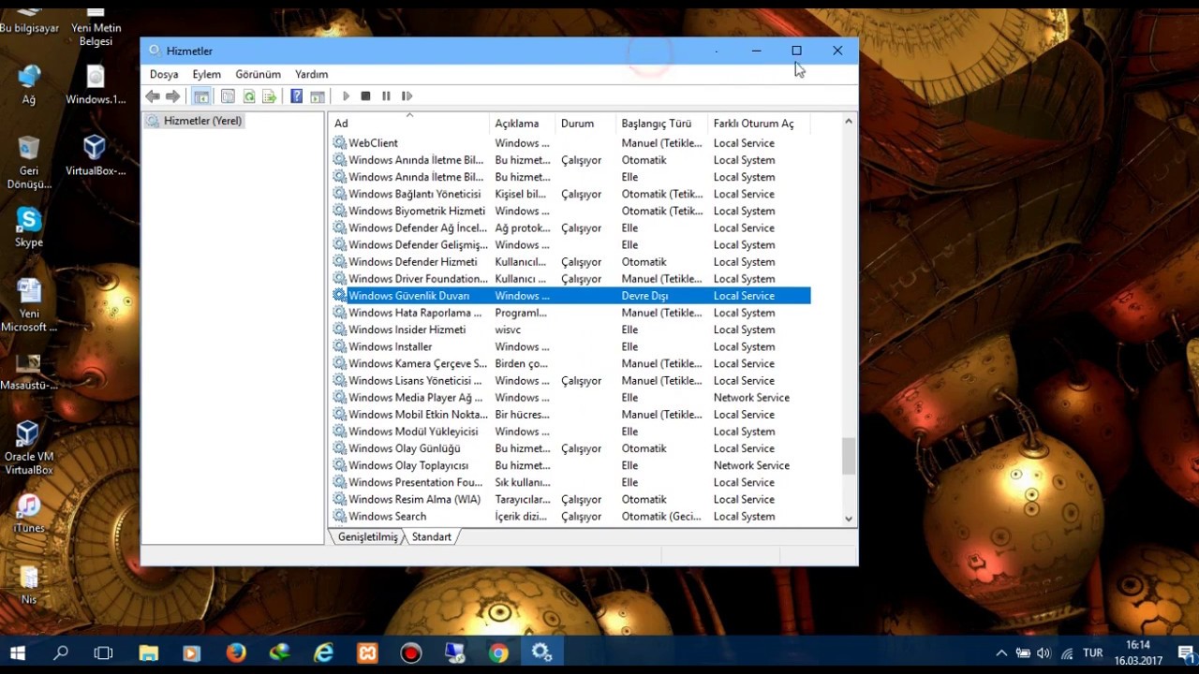Click the Back arrow in Hizmetler toolbar
Screen dimensions: 1199x674
tap(153, 96)
